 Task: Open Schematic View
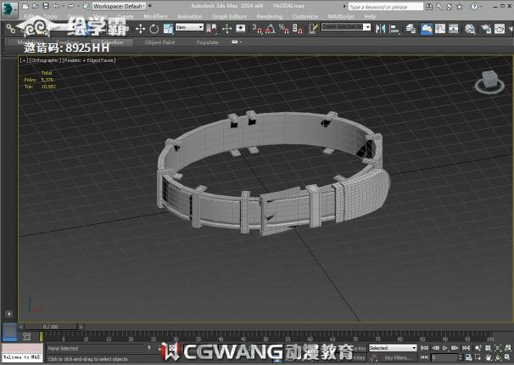click(454, 29)
